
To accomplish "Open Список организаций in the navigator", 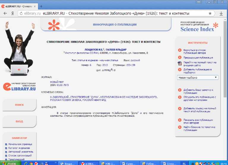I will click(x=20, y=156).
